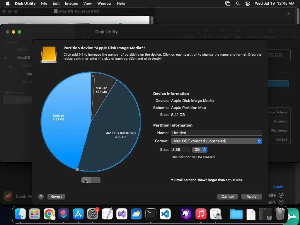Screen dimensions: 300x225
Task: Open Terminal from the Dock
Action: pyautogui.click(x=151, y=214)
